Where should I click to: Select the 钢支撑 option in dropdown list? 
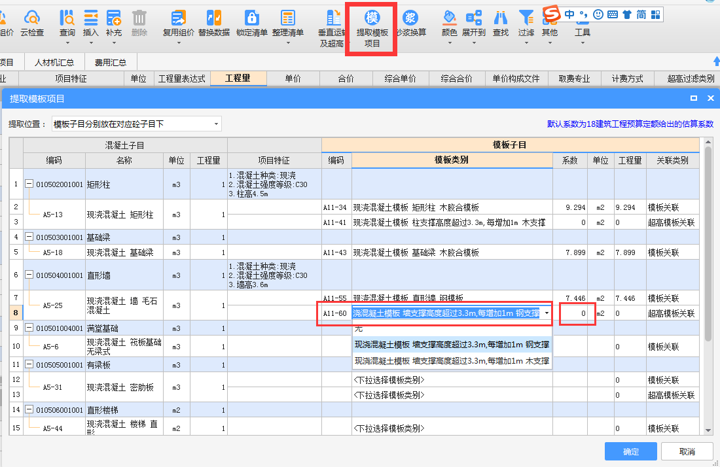point(452,345)
